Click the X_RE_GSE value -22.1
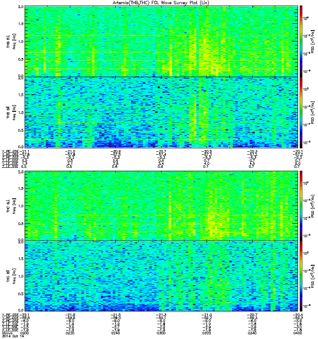 pos(24,315)
